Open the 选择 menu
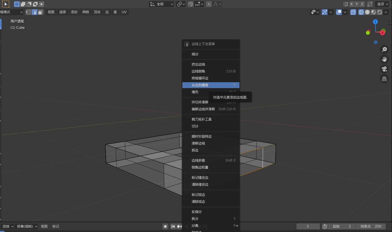The width and height of the screenshot is (392, 232). (x=63, y=12)
